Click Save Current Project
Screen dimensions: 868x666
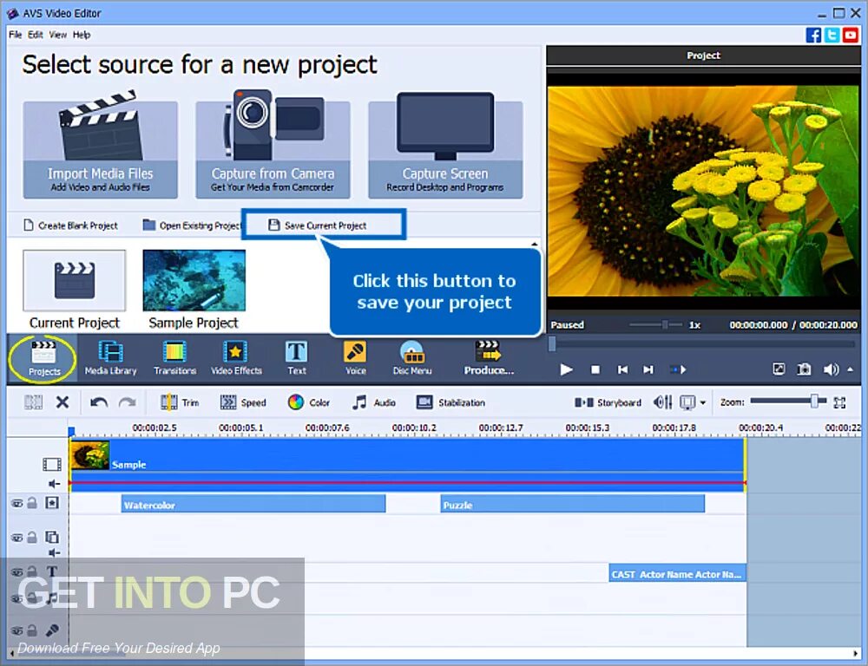click(318, 225)
